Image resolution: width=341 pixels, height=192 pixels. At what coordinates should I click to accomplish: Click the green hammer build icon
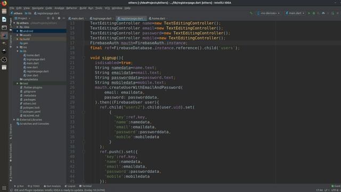click(251, 13)
